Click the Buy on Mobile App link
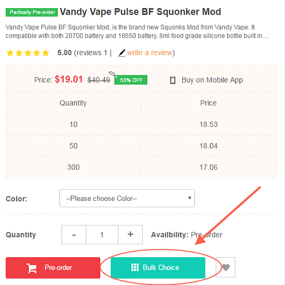 [212, 80]
